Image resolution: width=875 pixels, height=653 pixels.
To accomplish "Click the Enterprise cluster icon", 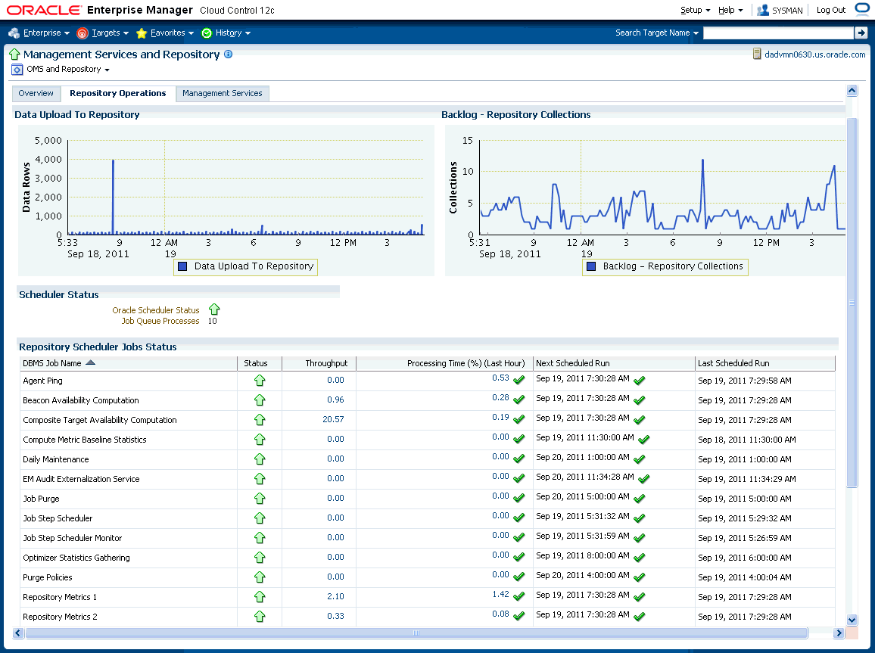I will coord(14,33).
